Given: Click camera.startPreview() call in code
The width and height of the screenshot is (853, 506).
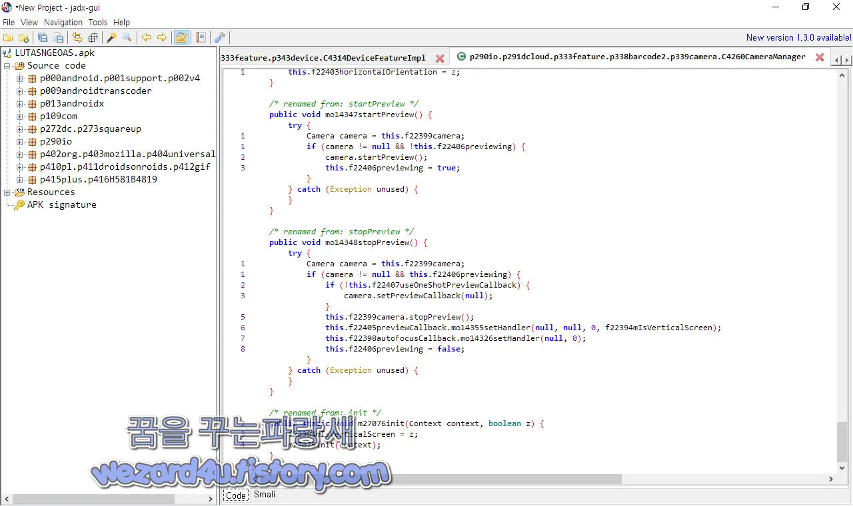Looking at the screenshot, I should coord(377,157).
